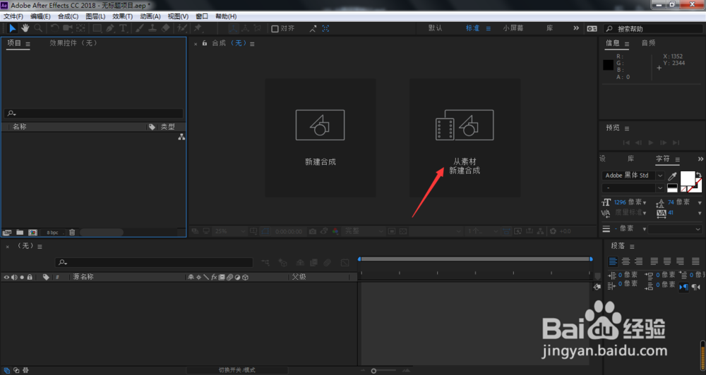This screenshot has height=375, width=706.
Task: Select the Rectangle shape tool
Action: click(x=97, y=28)
